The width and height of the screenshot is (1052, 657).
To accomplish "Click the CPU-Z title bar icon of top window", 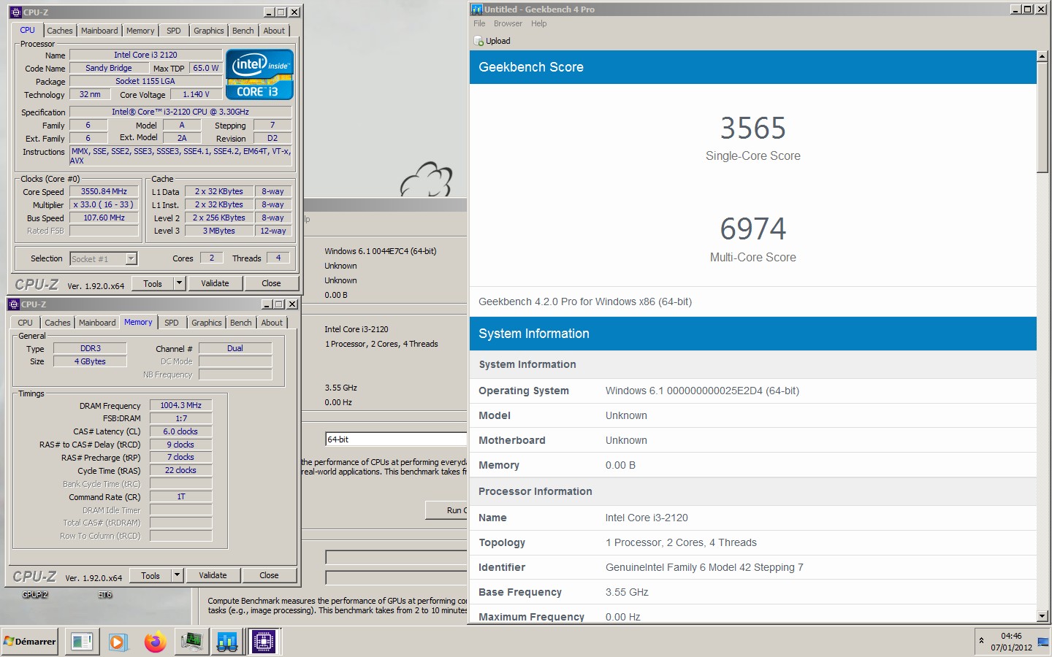I will point(16,12).
